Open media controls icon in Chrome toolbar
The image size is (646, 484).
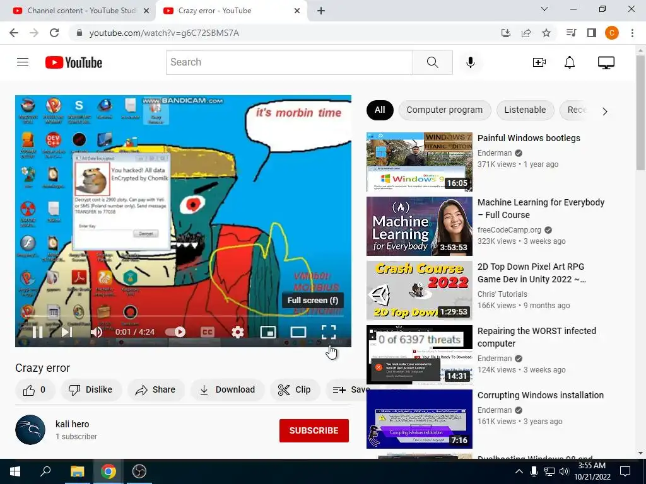point(571,33)
